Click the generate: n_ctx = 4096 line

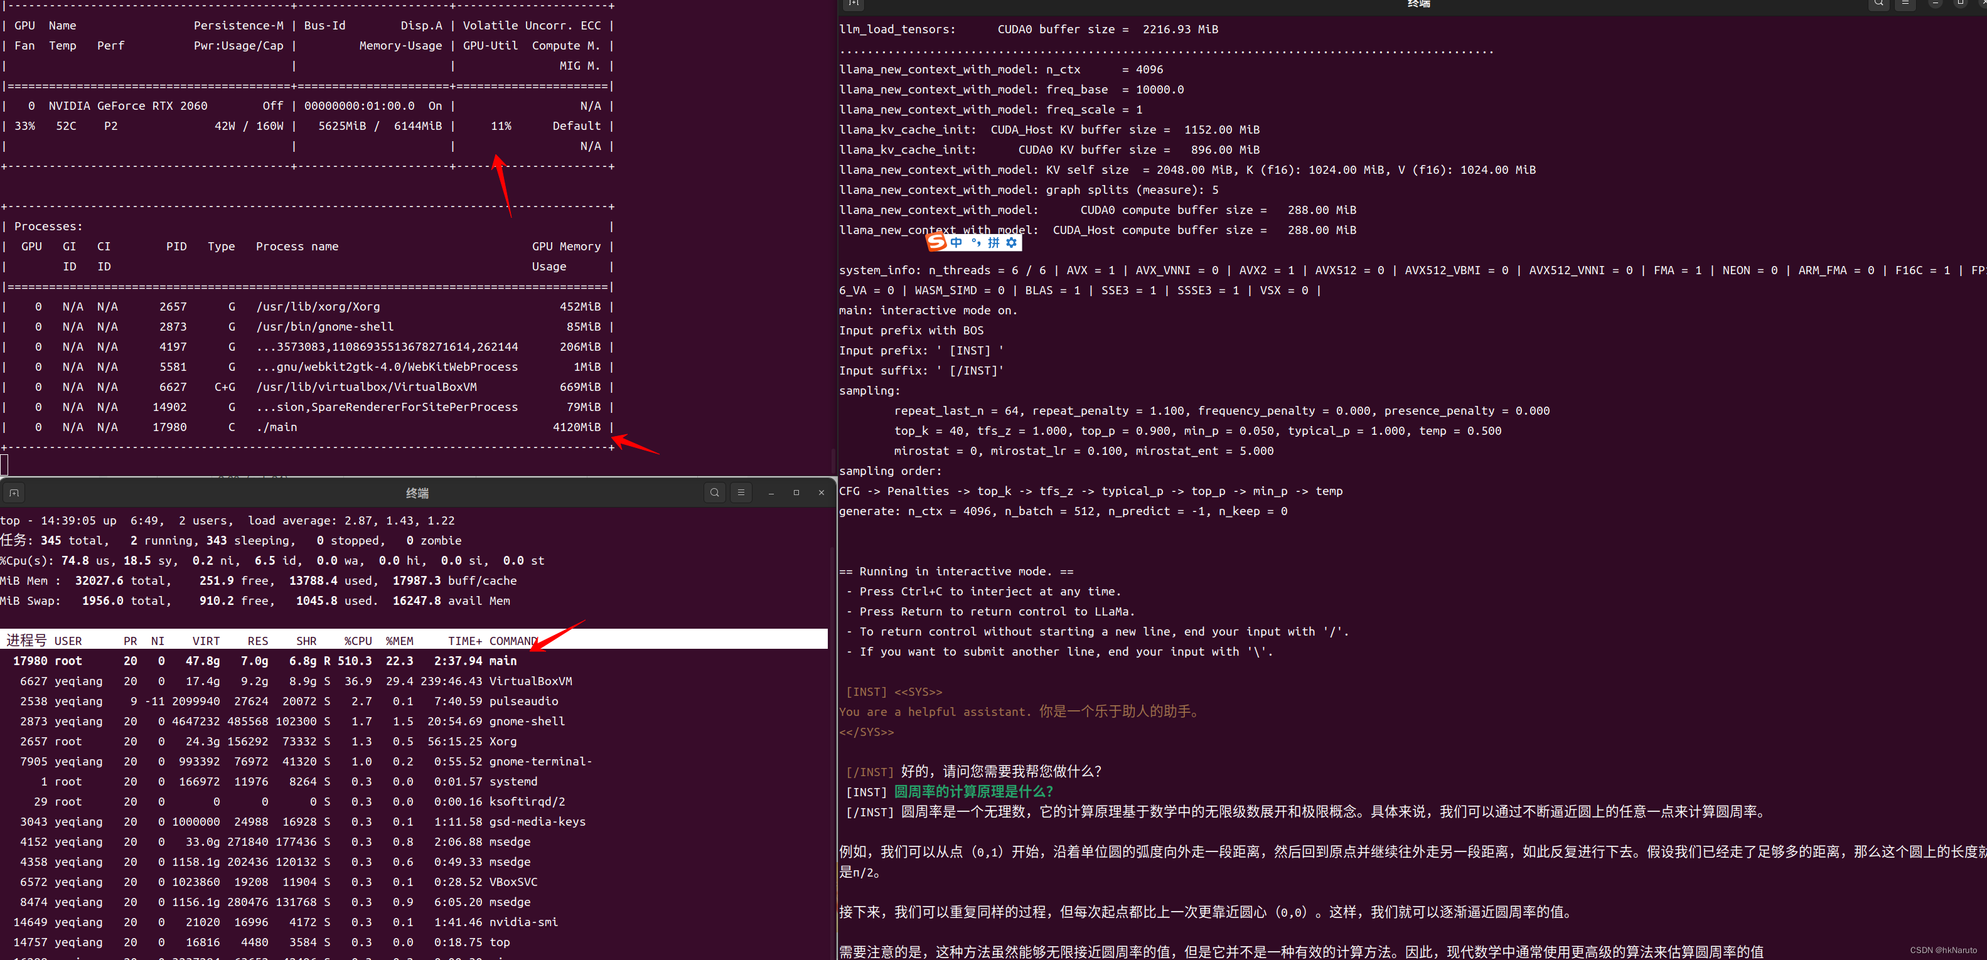[x=1063, y=511]
